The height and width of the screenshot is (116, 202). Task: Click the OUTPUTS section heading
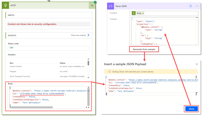tap(12, 35)
